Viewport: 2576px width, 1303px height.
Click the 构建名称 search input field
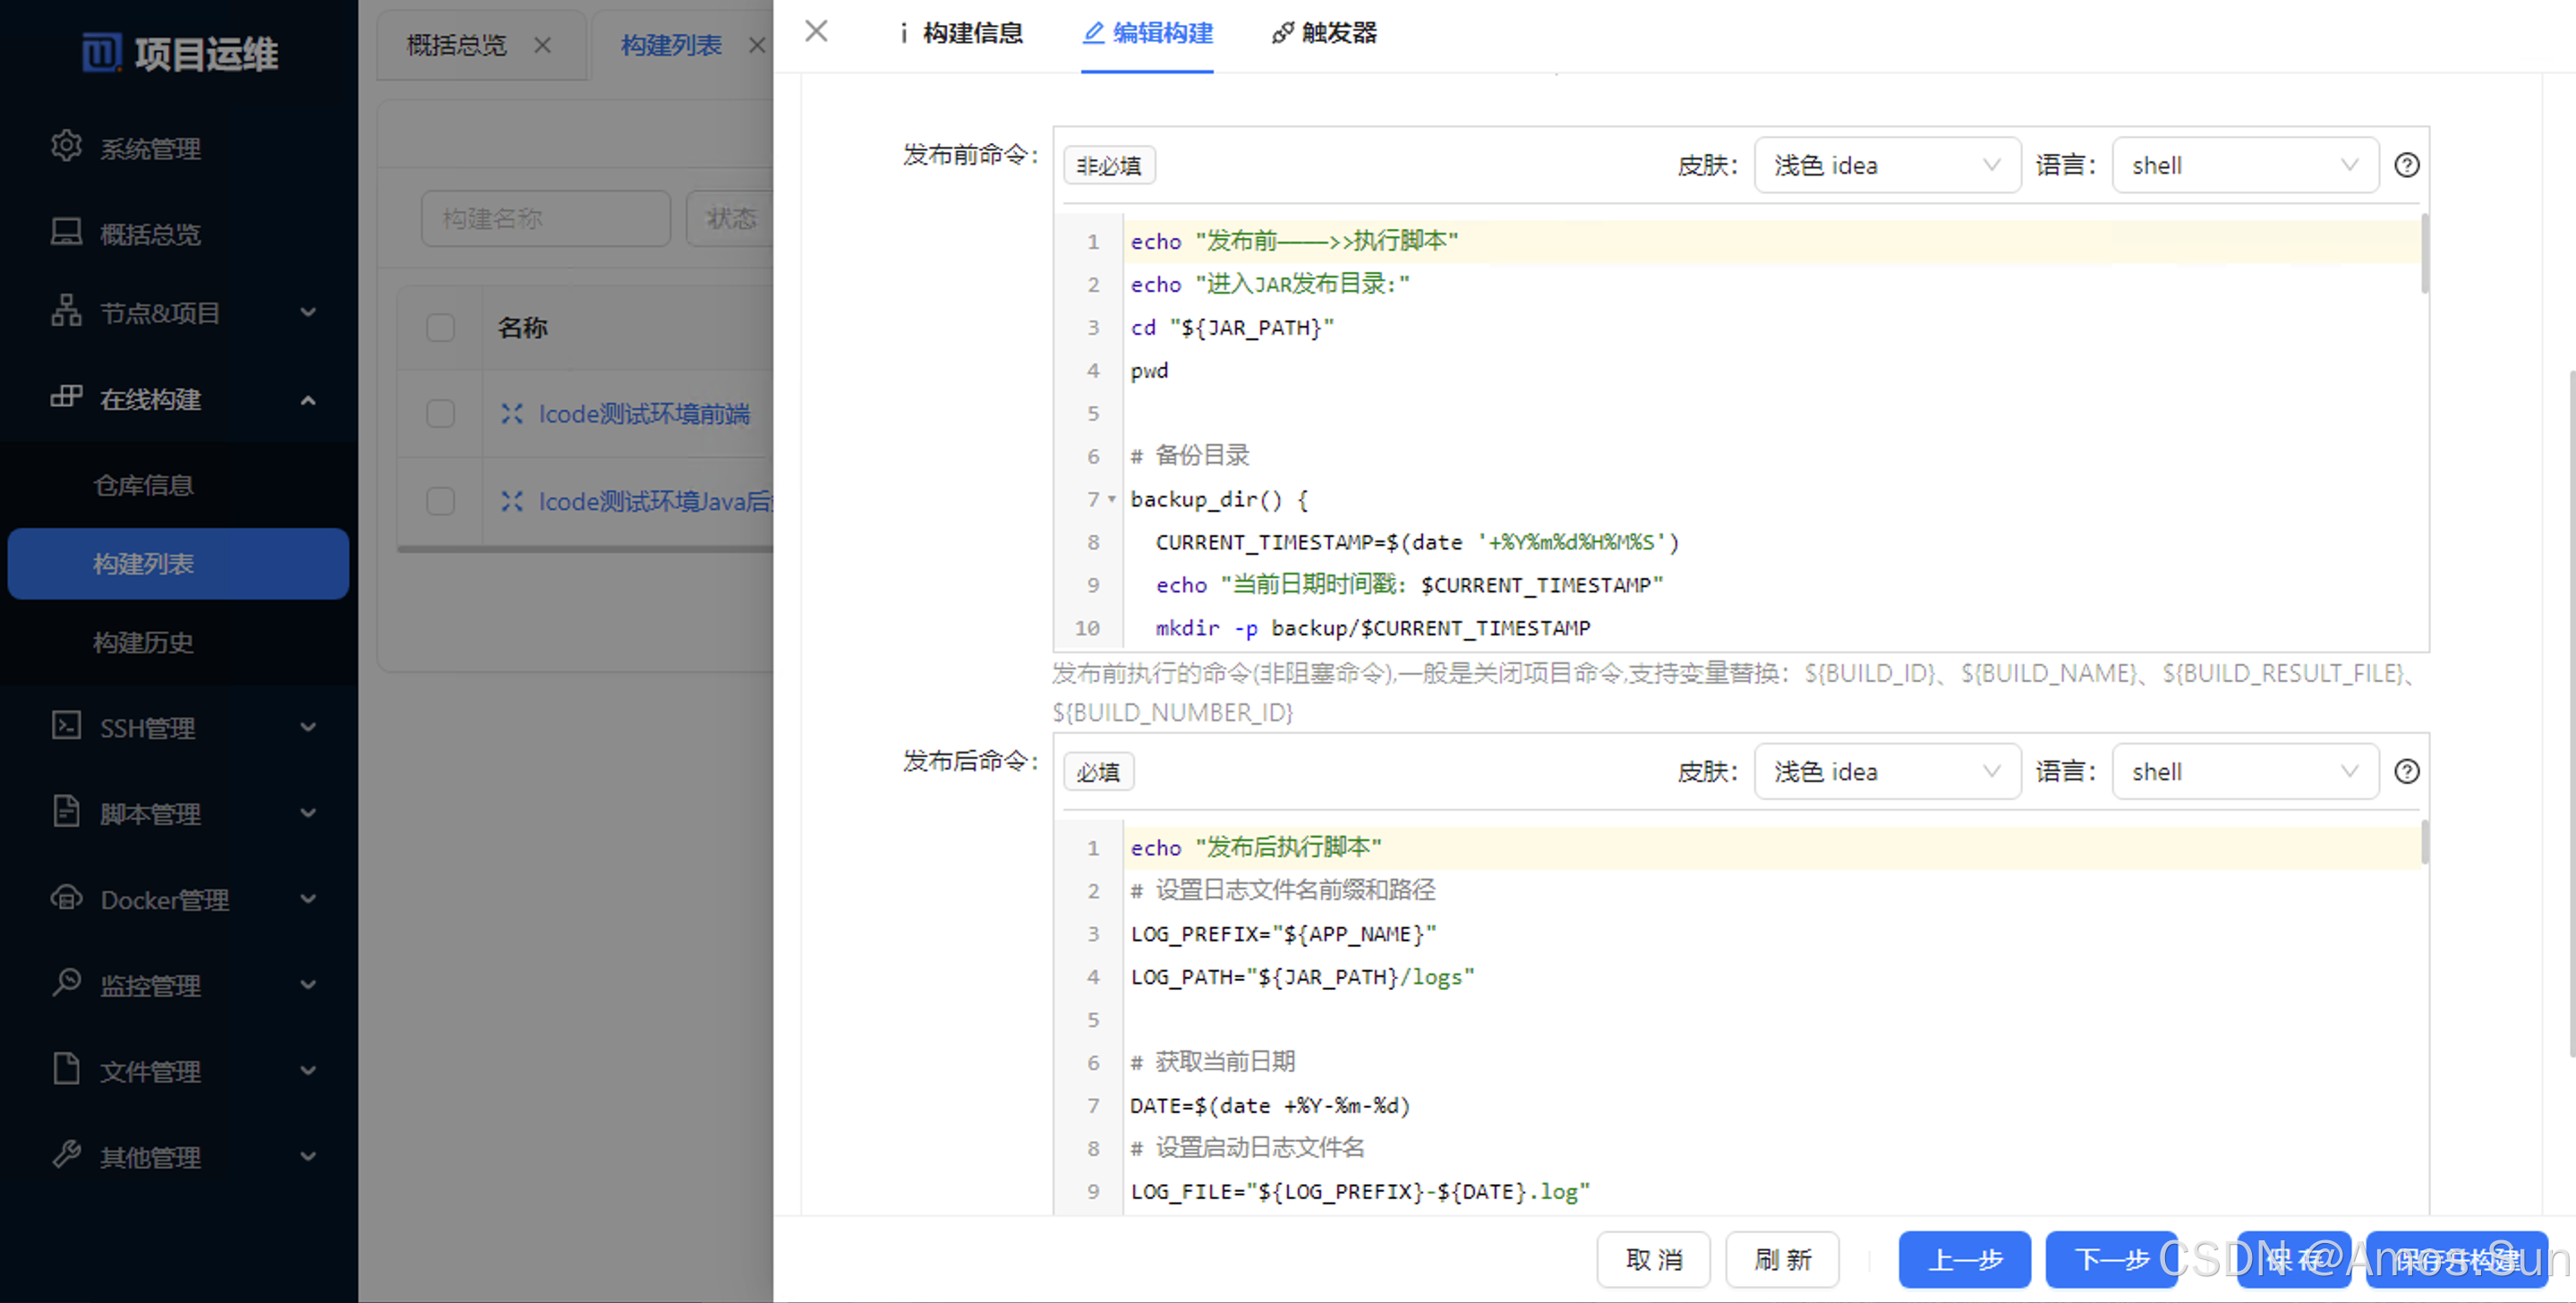click(545, 218)
